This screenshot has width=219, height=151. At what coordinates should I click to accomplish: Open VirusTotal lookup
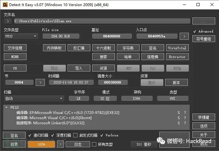point(177,48)
